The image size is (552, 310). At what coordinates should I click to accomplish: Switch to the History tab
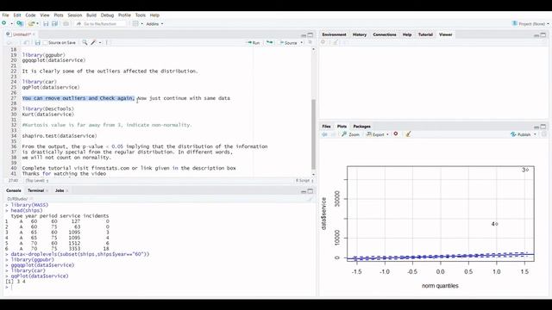pyautogui.click(x=360, y=34)
